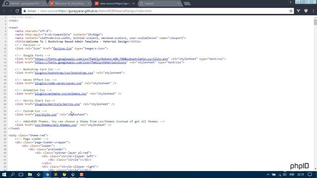This screenshot has width=317, height=178.
Task: Close the Welcome To Bootstrap tab
Action: click(x=89, y=3)
